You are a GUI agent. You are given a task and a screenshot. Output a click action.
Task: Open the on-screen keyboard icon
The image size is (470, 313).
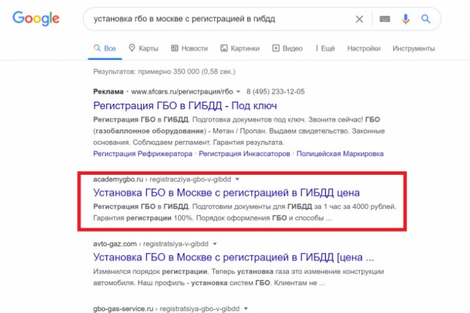click(x=385, y=19)
